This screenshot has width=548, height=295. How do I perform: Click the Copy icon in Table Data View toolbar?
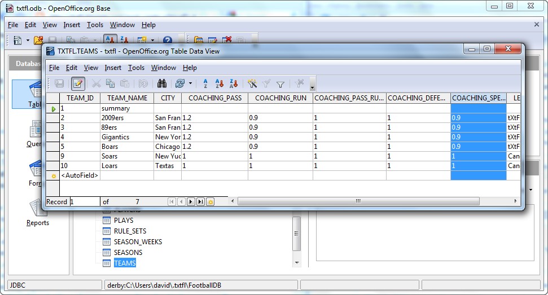(111, 83)
